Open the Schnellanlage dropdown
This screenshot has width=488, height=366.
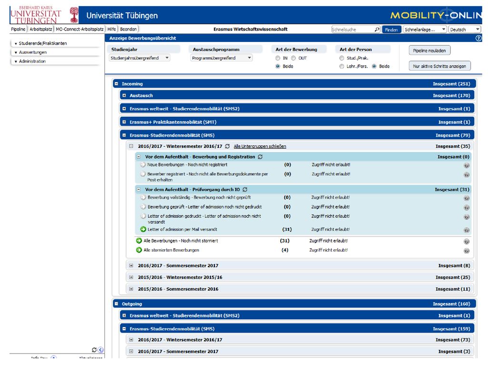click(x=425, y=30)
